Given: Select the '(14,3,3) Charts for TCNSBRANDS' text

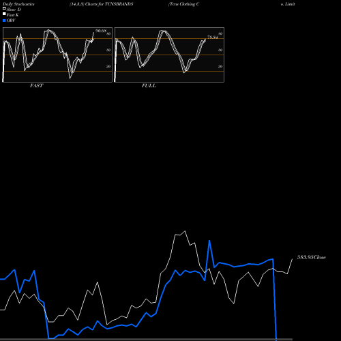Looking at the screenshot, I should point(102,4).
